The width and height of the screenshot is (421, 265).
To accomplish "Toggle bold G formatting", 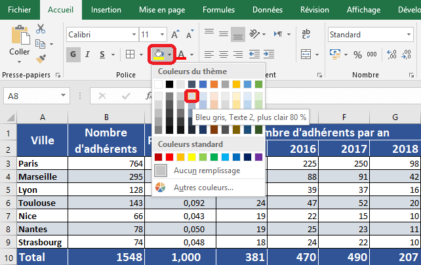I will pyautogui.click(x=73, y=54).
